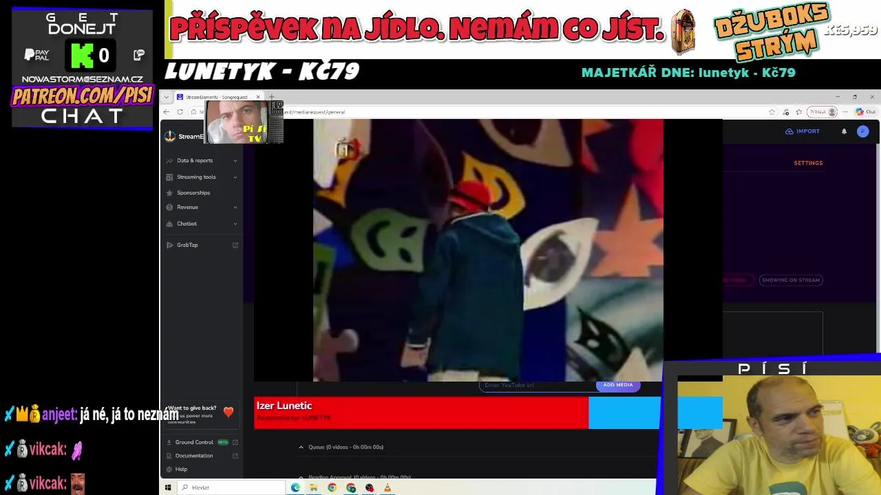Open File Explorer from taskbar
Screen dimensions: 881x495
click(x=314, y=488)
